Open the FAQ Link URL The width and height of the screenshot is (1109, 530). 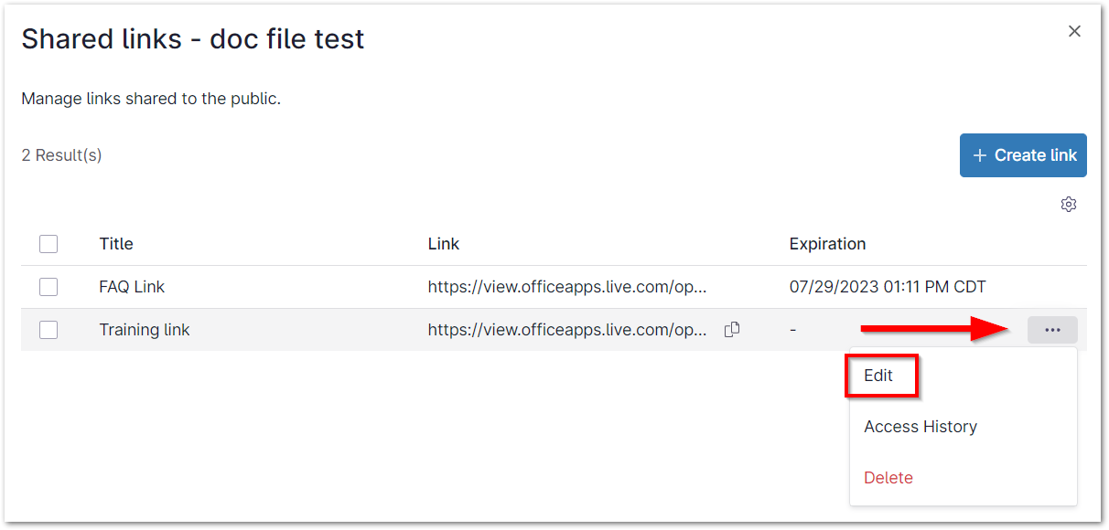567,287
